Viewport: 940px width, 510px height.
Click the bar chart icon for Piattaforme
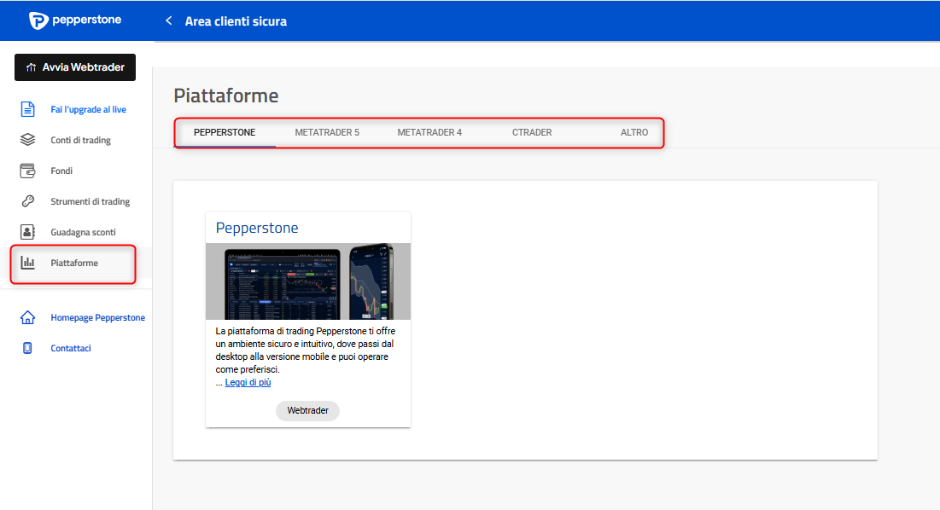pyautogui.click(x=28, y=263)
